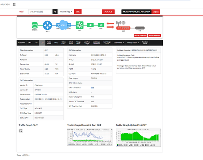The height and width of the screenshot is (160, 203).
Task: Click the IP AMS address value
Action: pyautogui.click(x=97, y=64)
